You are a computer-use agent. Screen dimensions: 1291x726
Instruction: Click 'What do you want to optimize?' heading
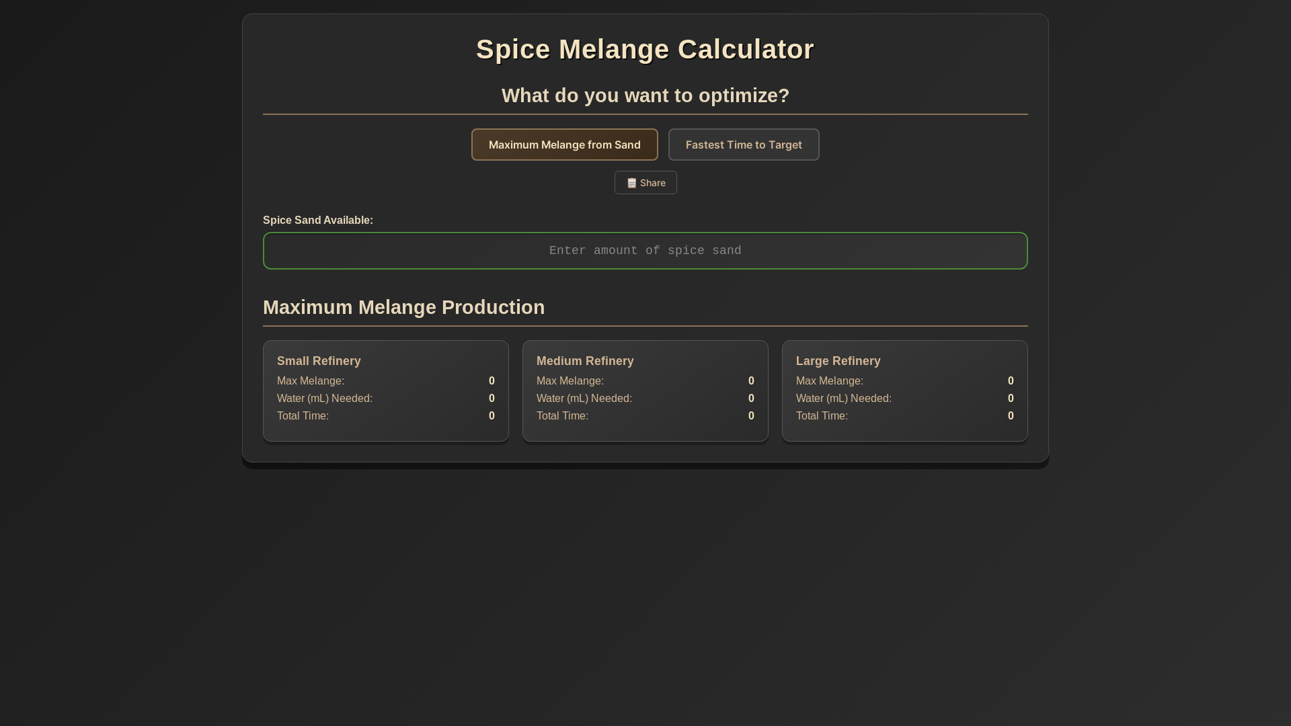pyautogui.click(x=645, y=95)
